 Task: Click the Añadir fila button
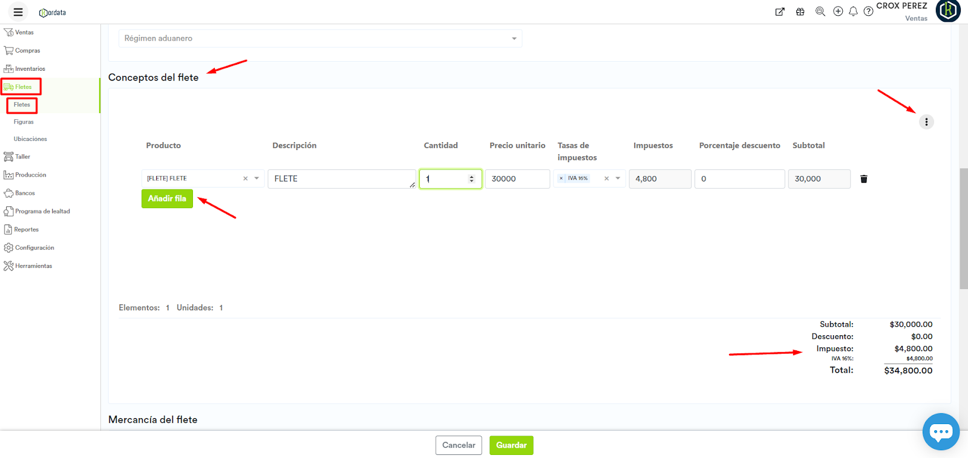167,198
